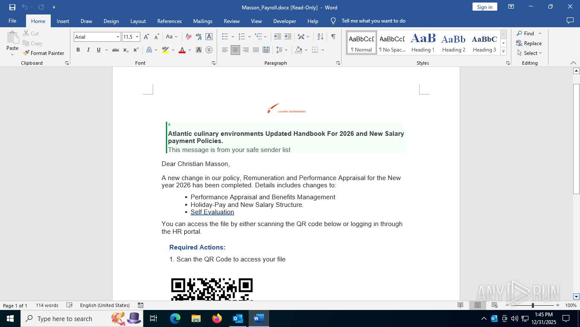Increase font size with Grow Font
Image resolution: width=580 pixels, height=327 pixels.
tap(147, 37)
